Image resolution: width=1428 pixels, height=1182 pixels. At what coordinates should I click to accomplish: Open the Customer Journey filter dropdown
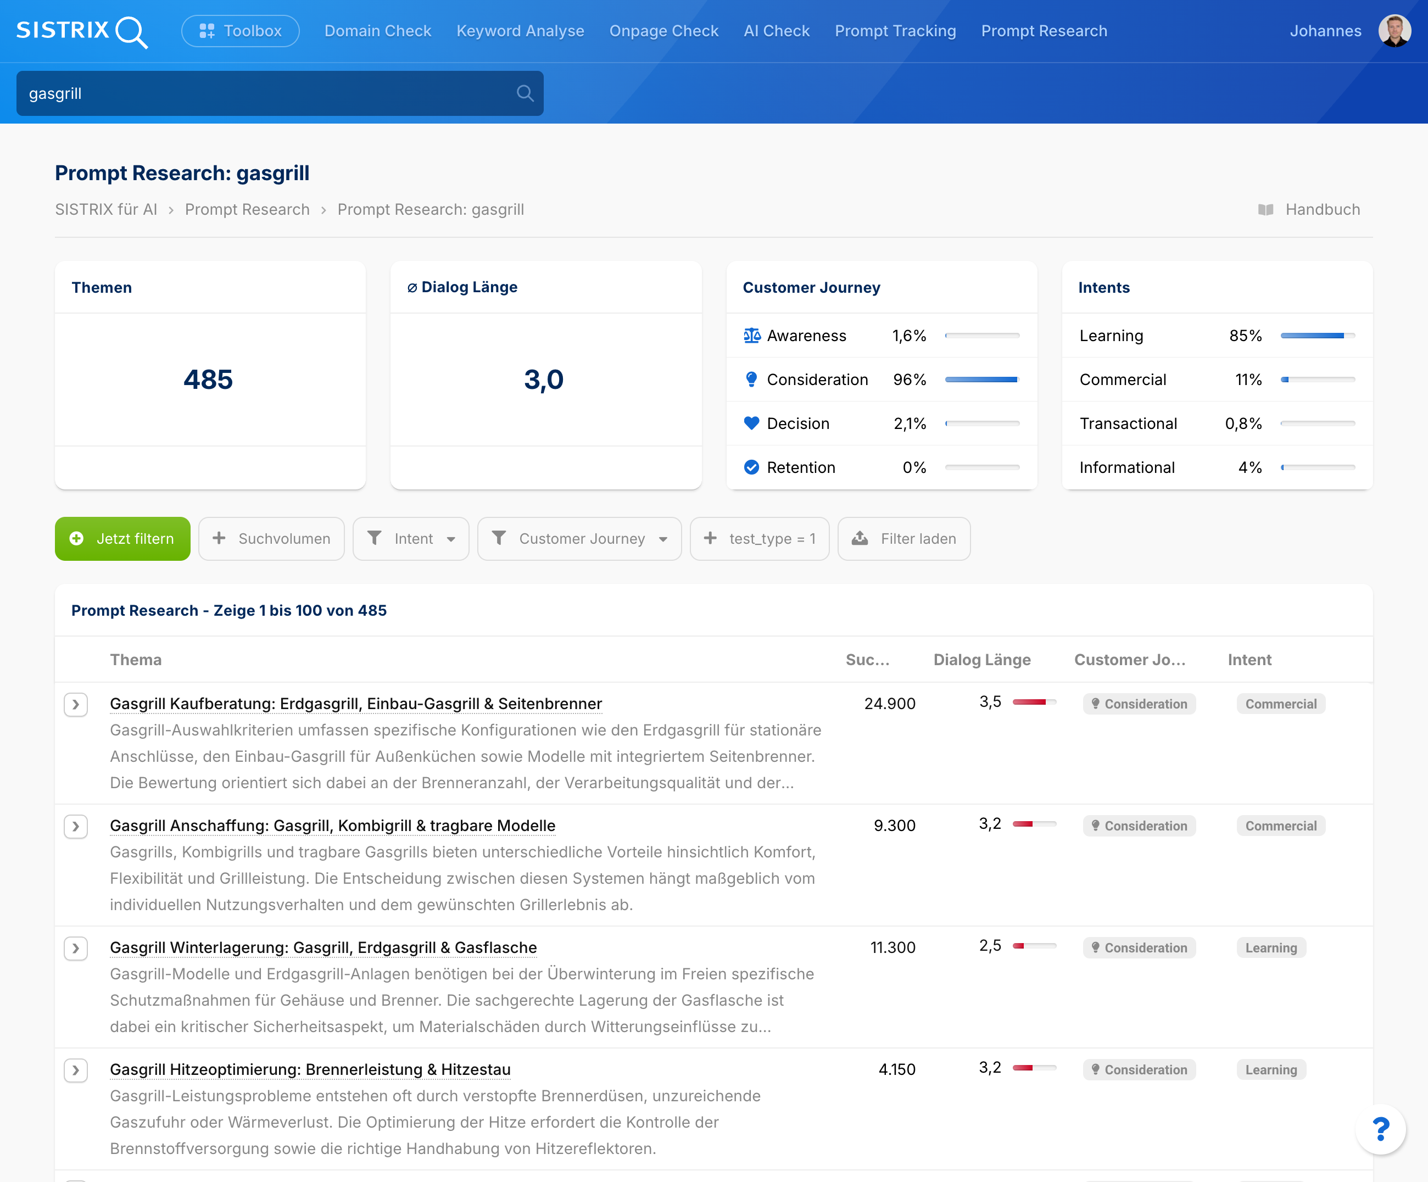[579, 539]
